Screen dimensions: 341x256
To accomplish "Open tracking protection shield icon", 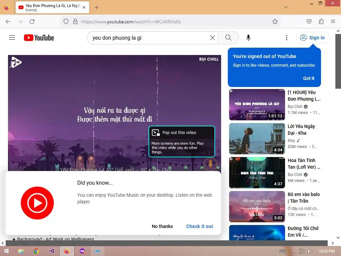I will [x=66, y=22].
